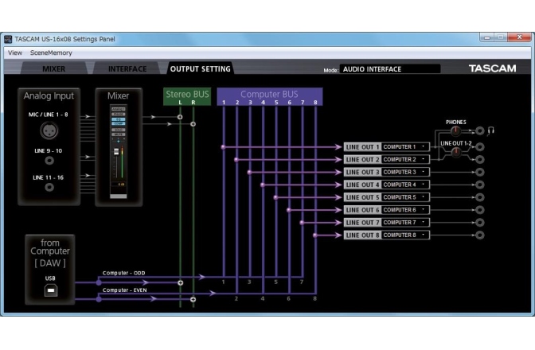Click the Computer BUS header

click(x=270, y=97)
